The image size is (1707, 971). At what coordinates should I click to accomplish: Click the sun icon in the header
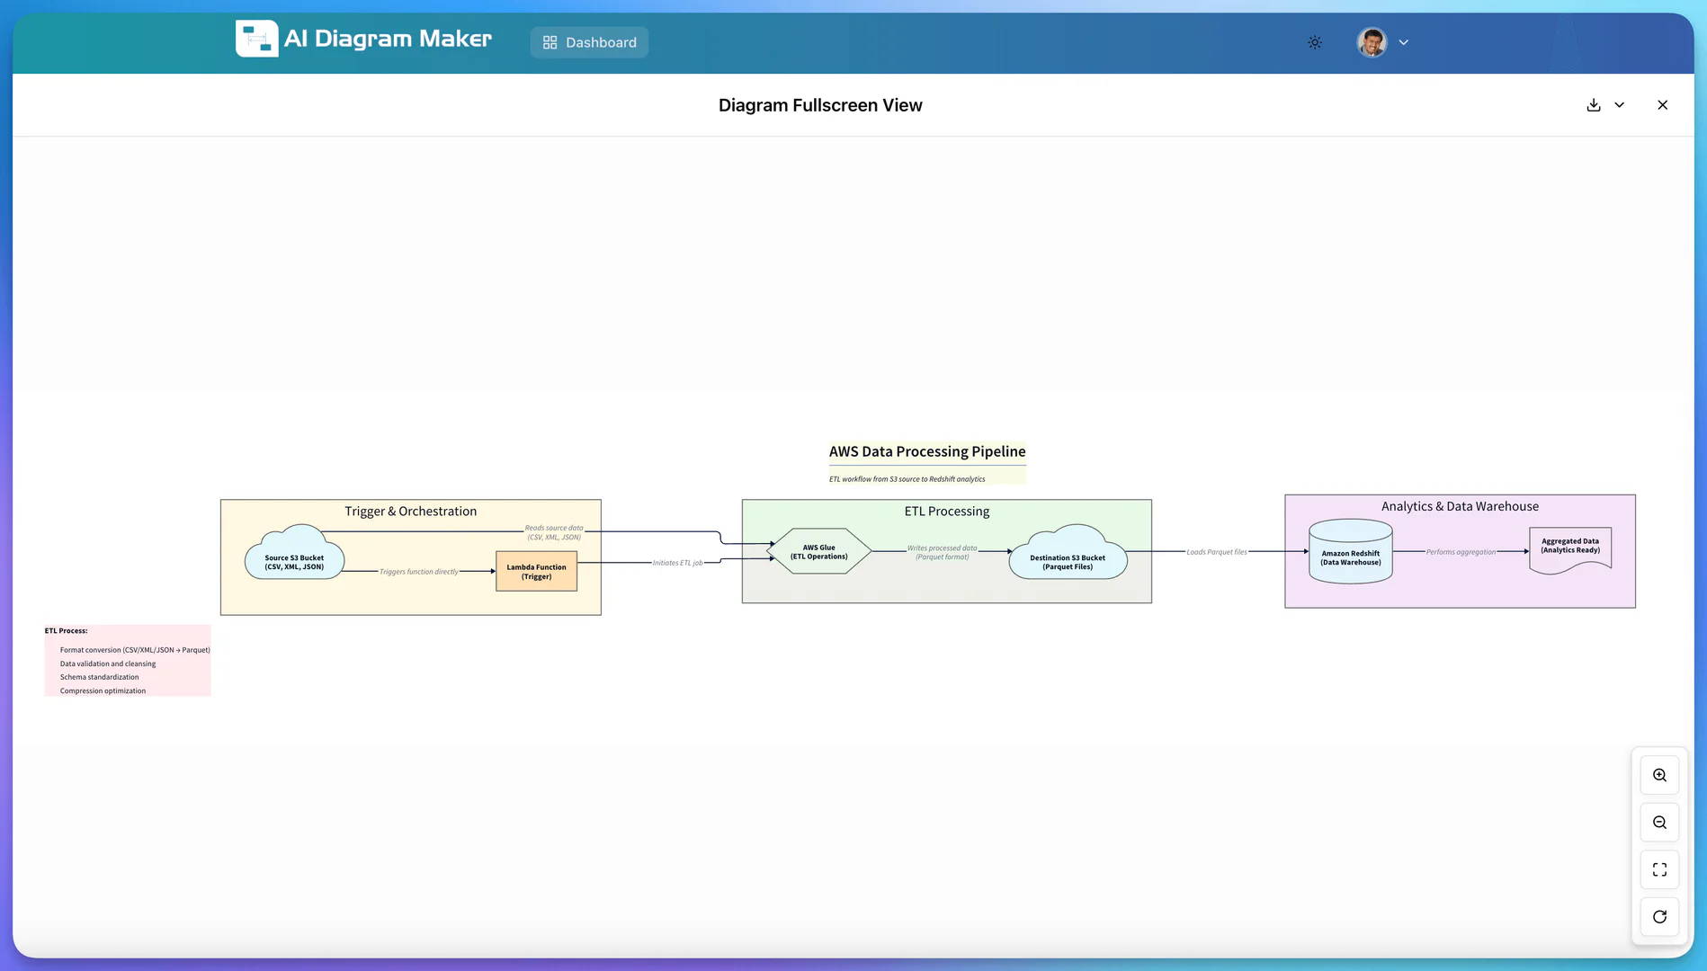(x=1314, y=42)
